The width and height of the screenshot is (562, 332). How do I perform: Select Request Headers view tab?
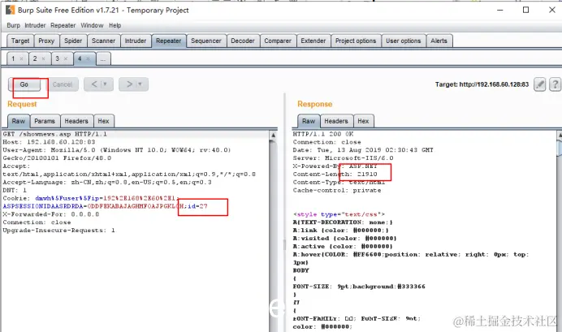(76, 121)
